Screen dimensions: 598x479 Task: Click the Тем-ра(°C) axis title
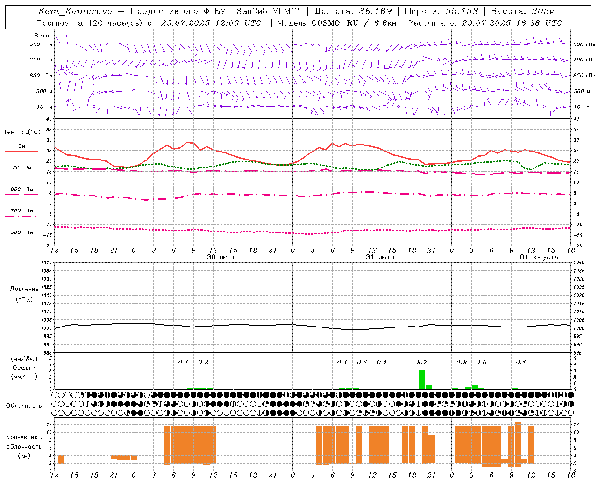(22, 132)
